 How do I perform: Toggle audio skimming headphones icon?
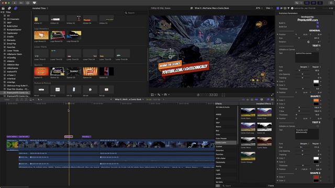click(x=252, y=100)
